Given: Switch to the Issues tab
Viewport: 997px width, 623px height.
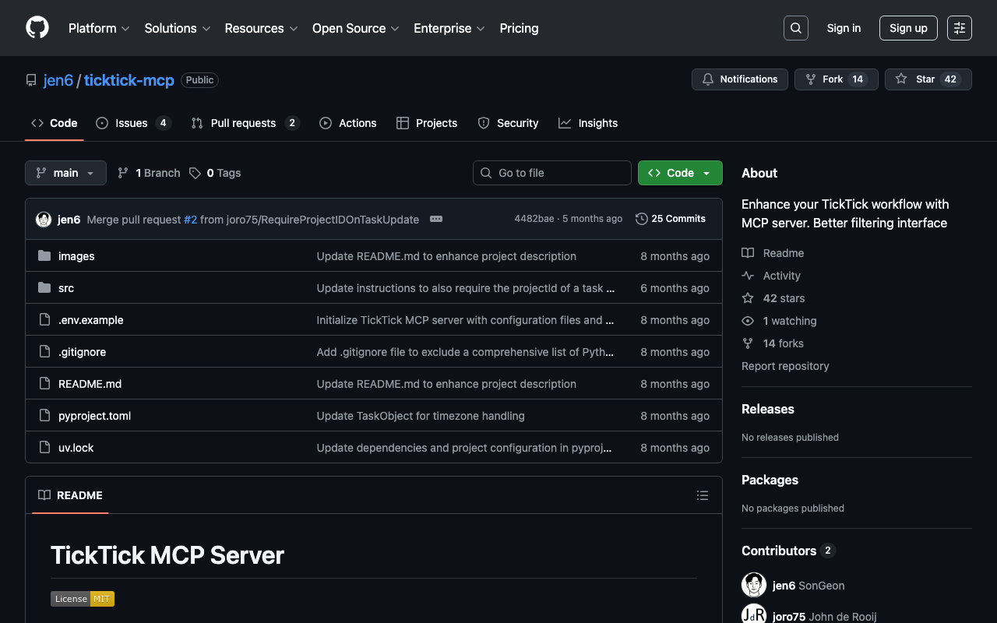Looking at the screenshot, I should pos(132,123).
